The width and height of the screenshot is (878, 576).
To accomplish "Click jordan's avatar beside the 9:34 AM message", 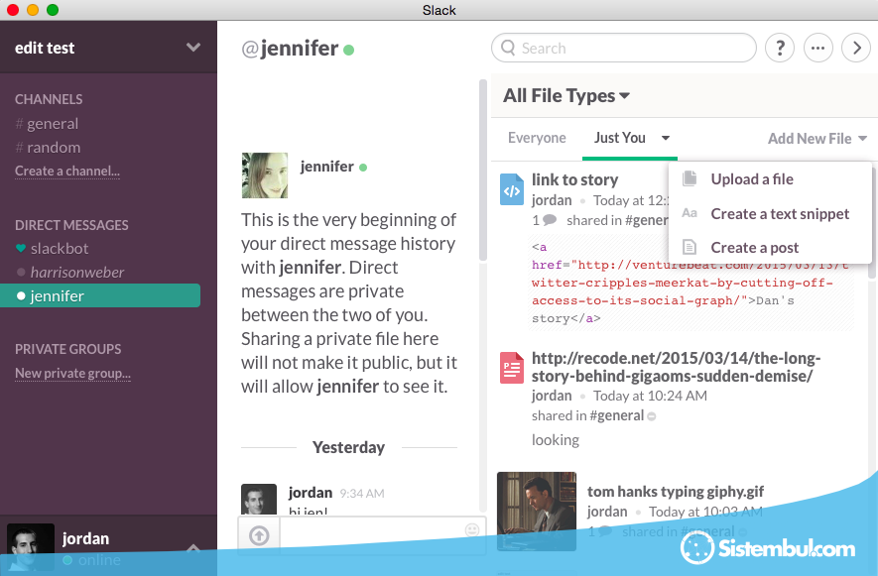I will [259, 500].
